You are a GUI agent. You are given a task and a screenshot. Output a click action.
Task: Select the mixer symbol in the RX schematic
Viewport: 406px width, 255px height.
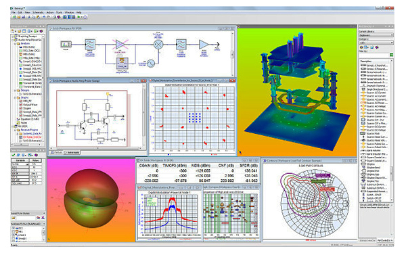[x=158, y=45]
